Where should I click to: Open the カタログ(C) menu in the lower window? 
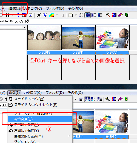point(33,93)
